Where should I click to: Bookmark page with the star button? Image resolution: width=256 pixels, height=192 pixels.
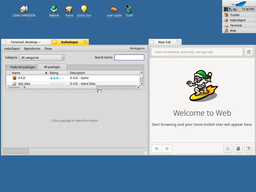click(227, 148)
